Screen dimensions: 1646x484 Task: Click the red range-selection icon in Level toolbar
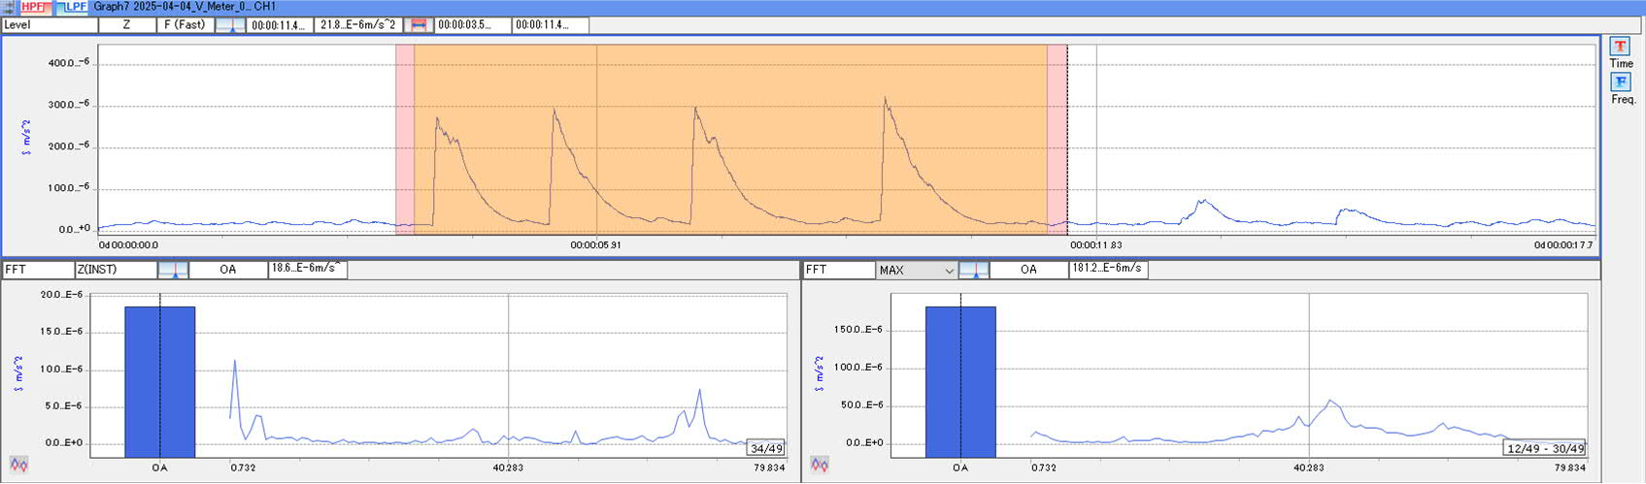click(x=420, y=25)
